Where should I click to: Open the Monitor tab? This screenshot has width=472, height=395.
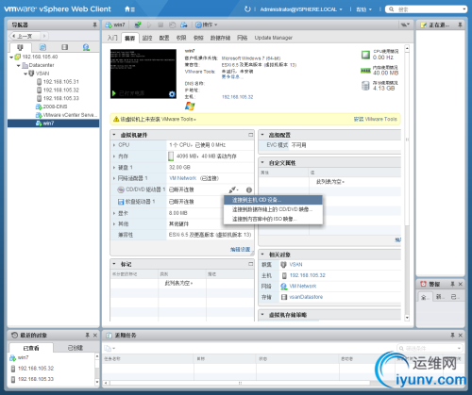pos(147,38)
